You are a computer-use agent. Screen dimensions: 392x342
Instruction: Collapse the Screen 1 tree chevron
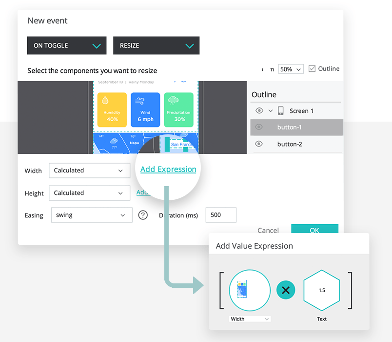271,110
